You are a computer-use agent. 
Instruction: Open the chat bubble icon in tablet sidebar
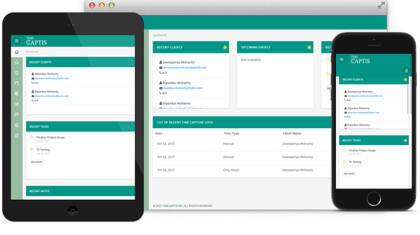click(17, 115)
